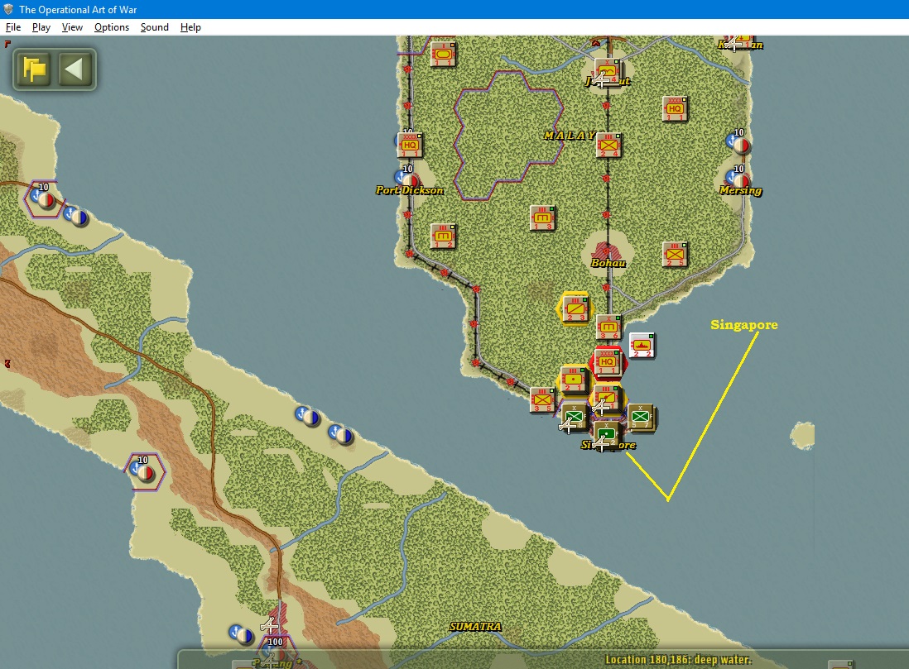Open the Sound menu
909x669 pixels.
pos(155,27)
